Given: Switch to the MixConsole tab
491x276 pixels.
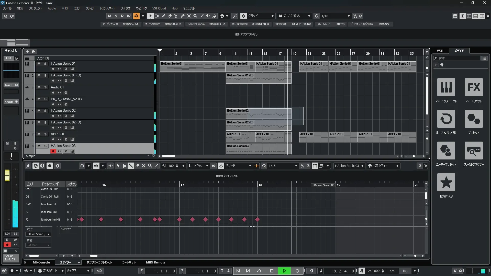Looking at the screenshot, I should click(x=41, y=262).
